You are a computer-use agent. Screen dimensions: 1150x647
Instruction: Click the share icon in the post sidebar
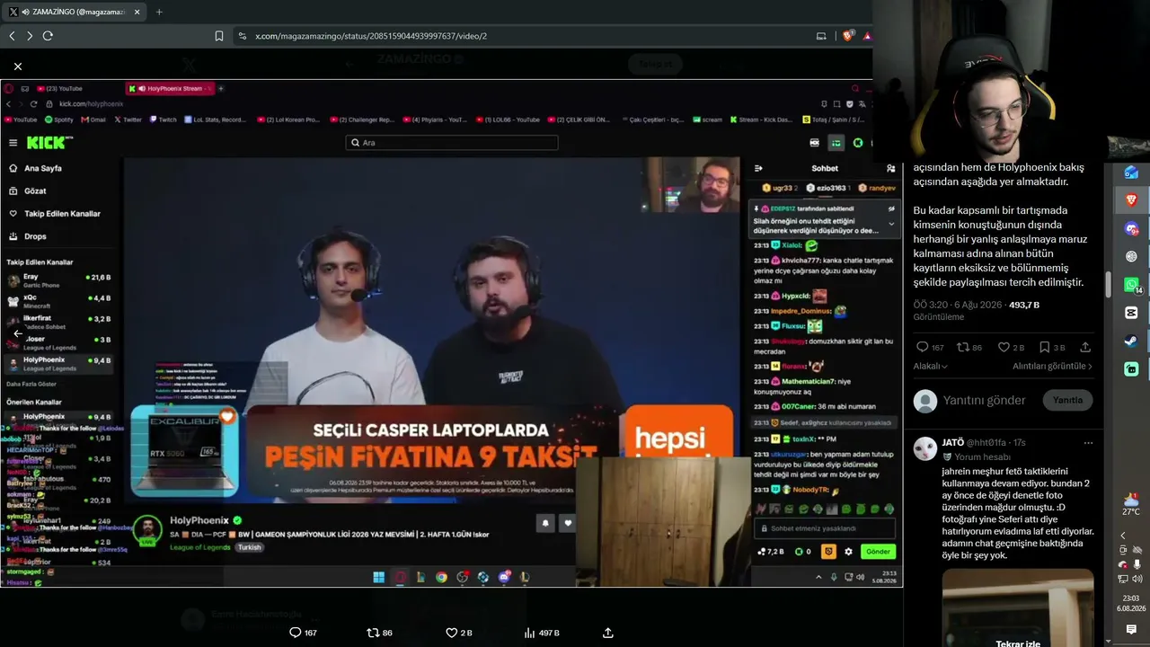1085,347
